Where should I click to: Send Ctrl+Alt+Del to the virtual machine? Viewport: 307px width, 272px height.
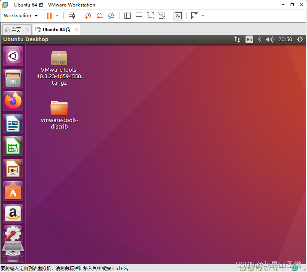tap(72, 16)
